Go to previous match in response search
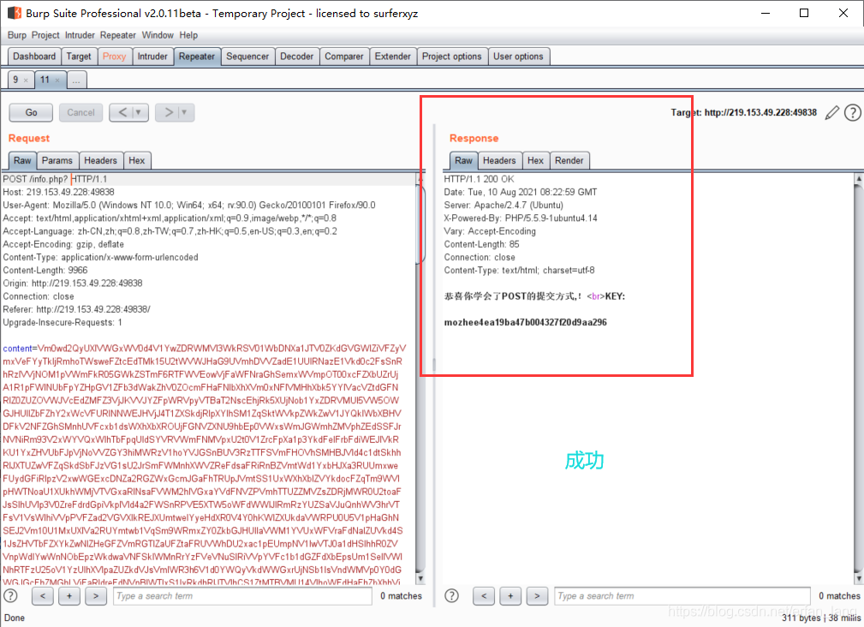This screenshot has height=627, width=864. (x=483, y=595)
